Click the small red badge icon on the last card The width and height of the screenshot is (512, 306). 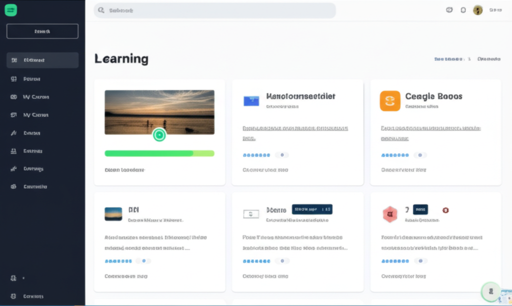pyautogui.click(x=445, y=210)
